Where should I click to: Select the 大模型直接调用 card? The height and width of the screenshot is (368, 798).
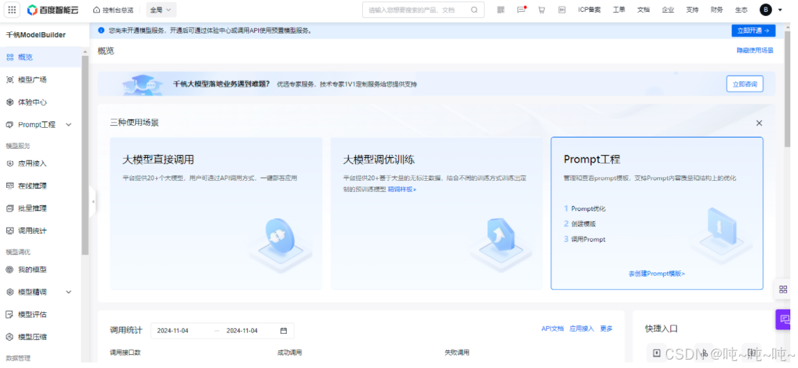216,214
